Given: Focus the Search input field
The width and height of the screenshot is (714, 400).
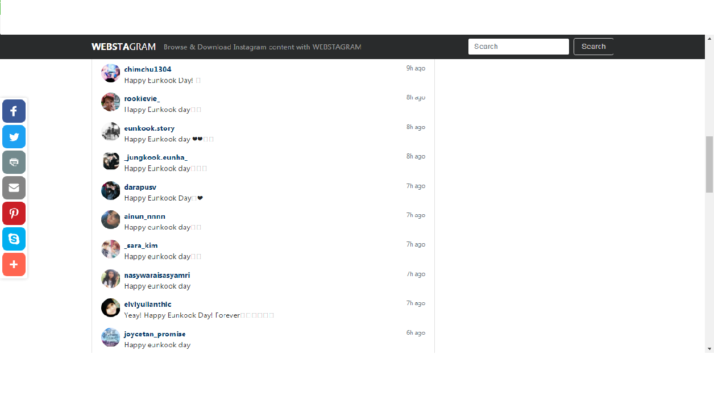Looking at the screenshot, I should [518, 47].
